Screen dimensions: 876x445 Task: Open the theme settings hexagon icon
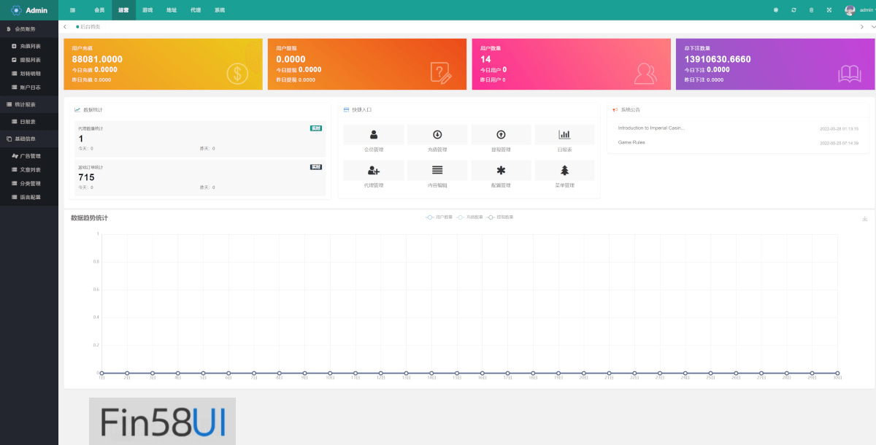776,10
